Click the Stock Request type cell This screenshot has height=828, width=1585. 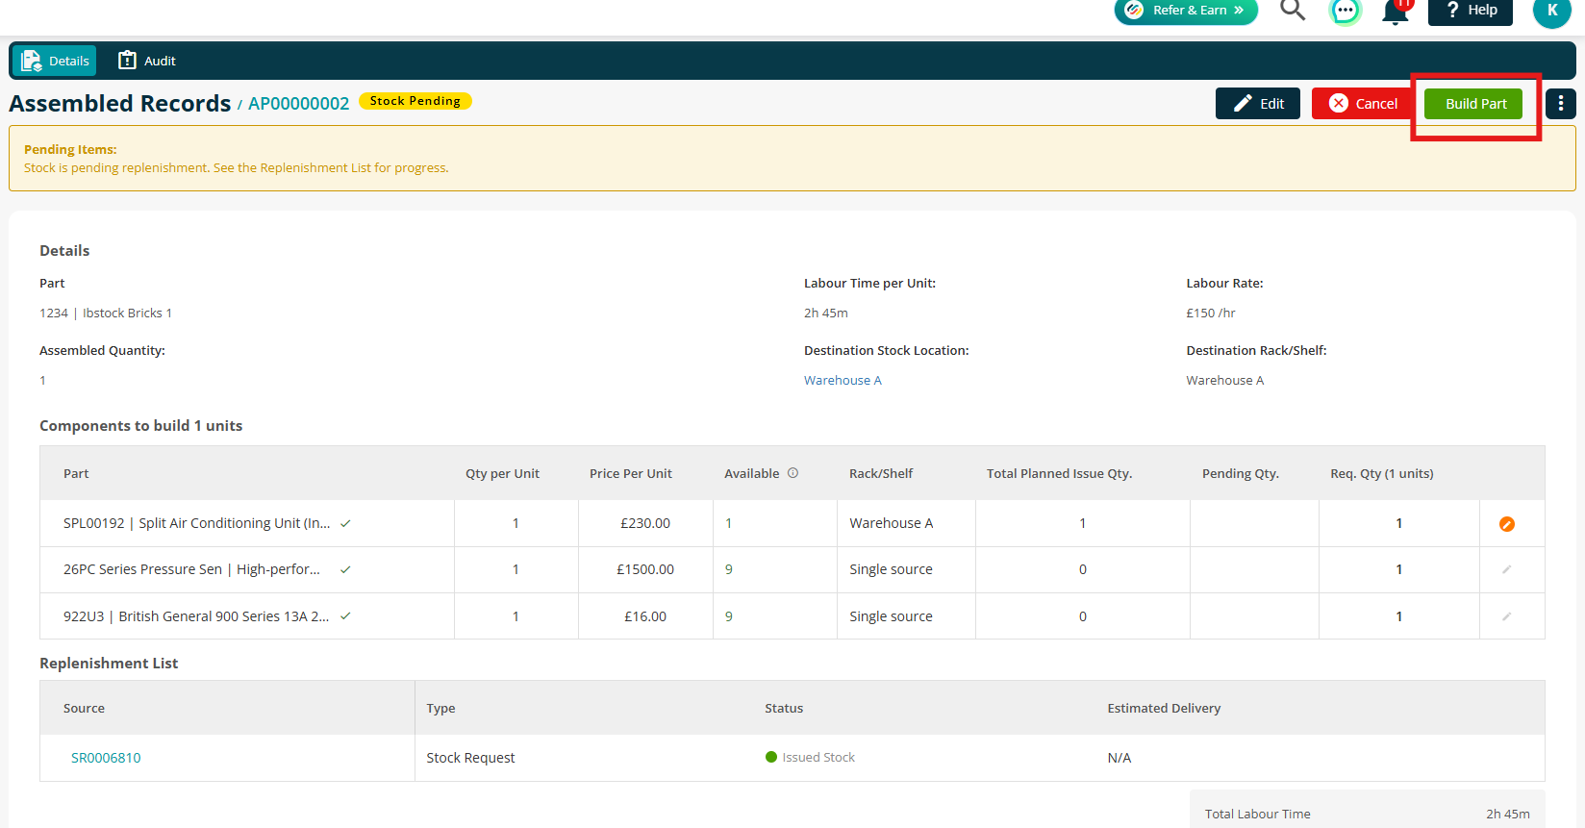click(x=470, y=758)
